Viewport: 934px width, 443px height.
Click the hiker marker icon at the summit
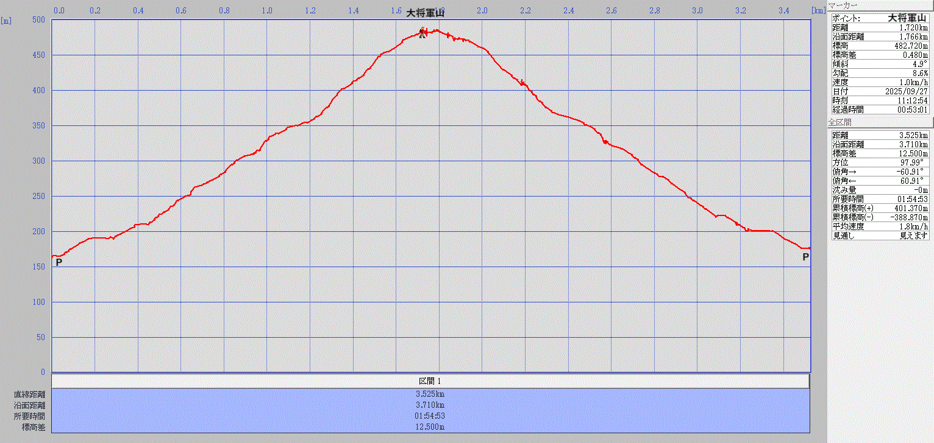click(x=422, y=33)
